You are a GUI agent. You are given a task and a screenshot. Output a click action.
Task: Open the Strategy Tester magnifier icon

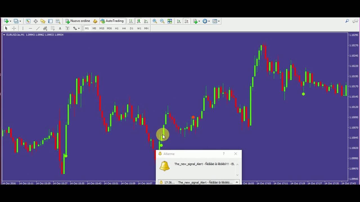58,21
